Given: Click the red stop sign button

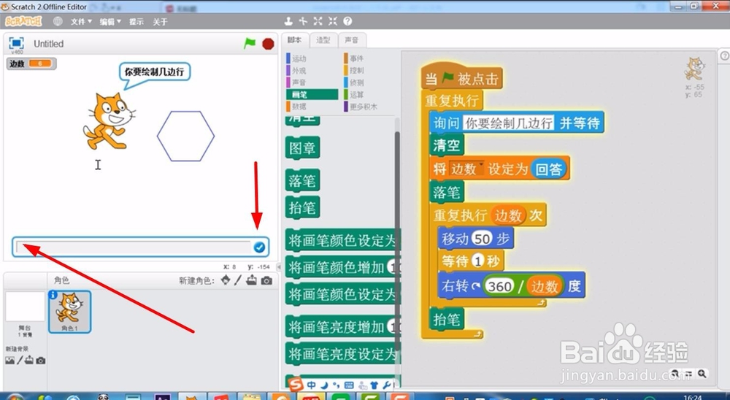Looking at the screenshot, I should (x=268, y=44).
